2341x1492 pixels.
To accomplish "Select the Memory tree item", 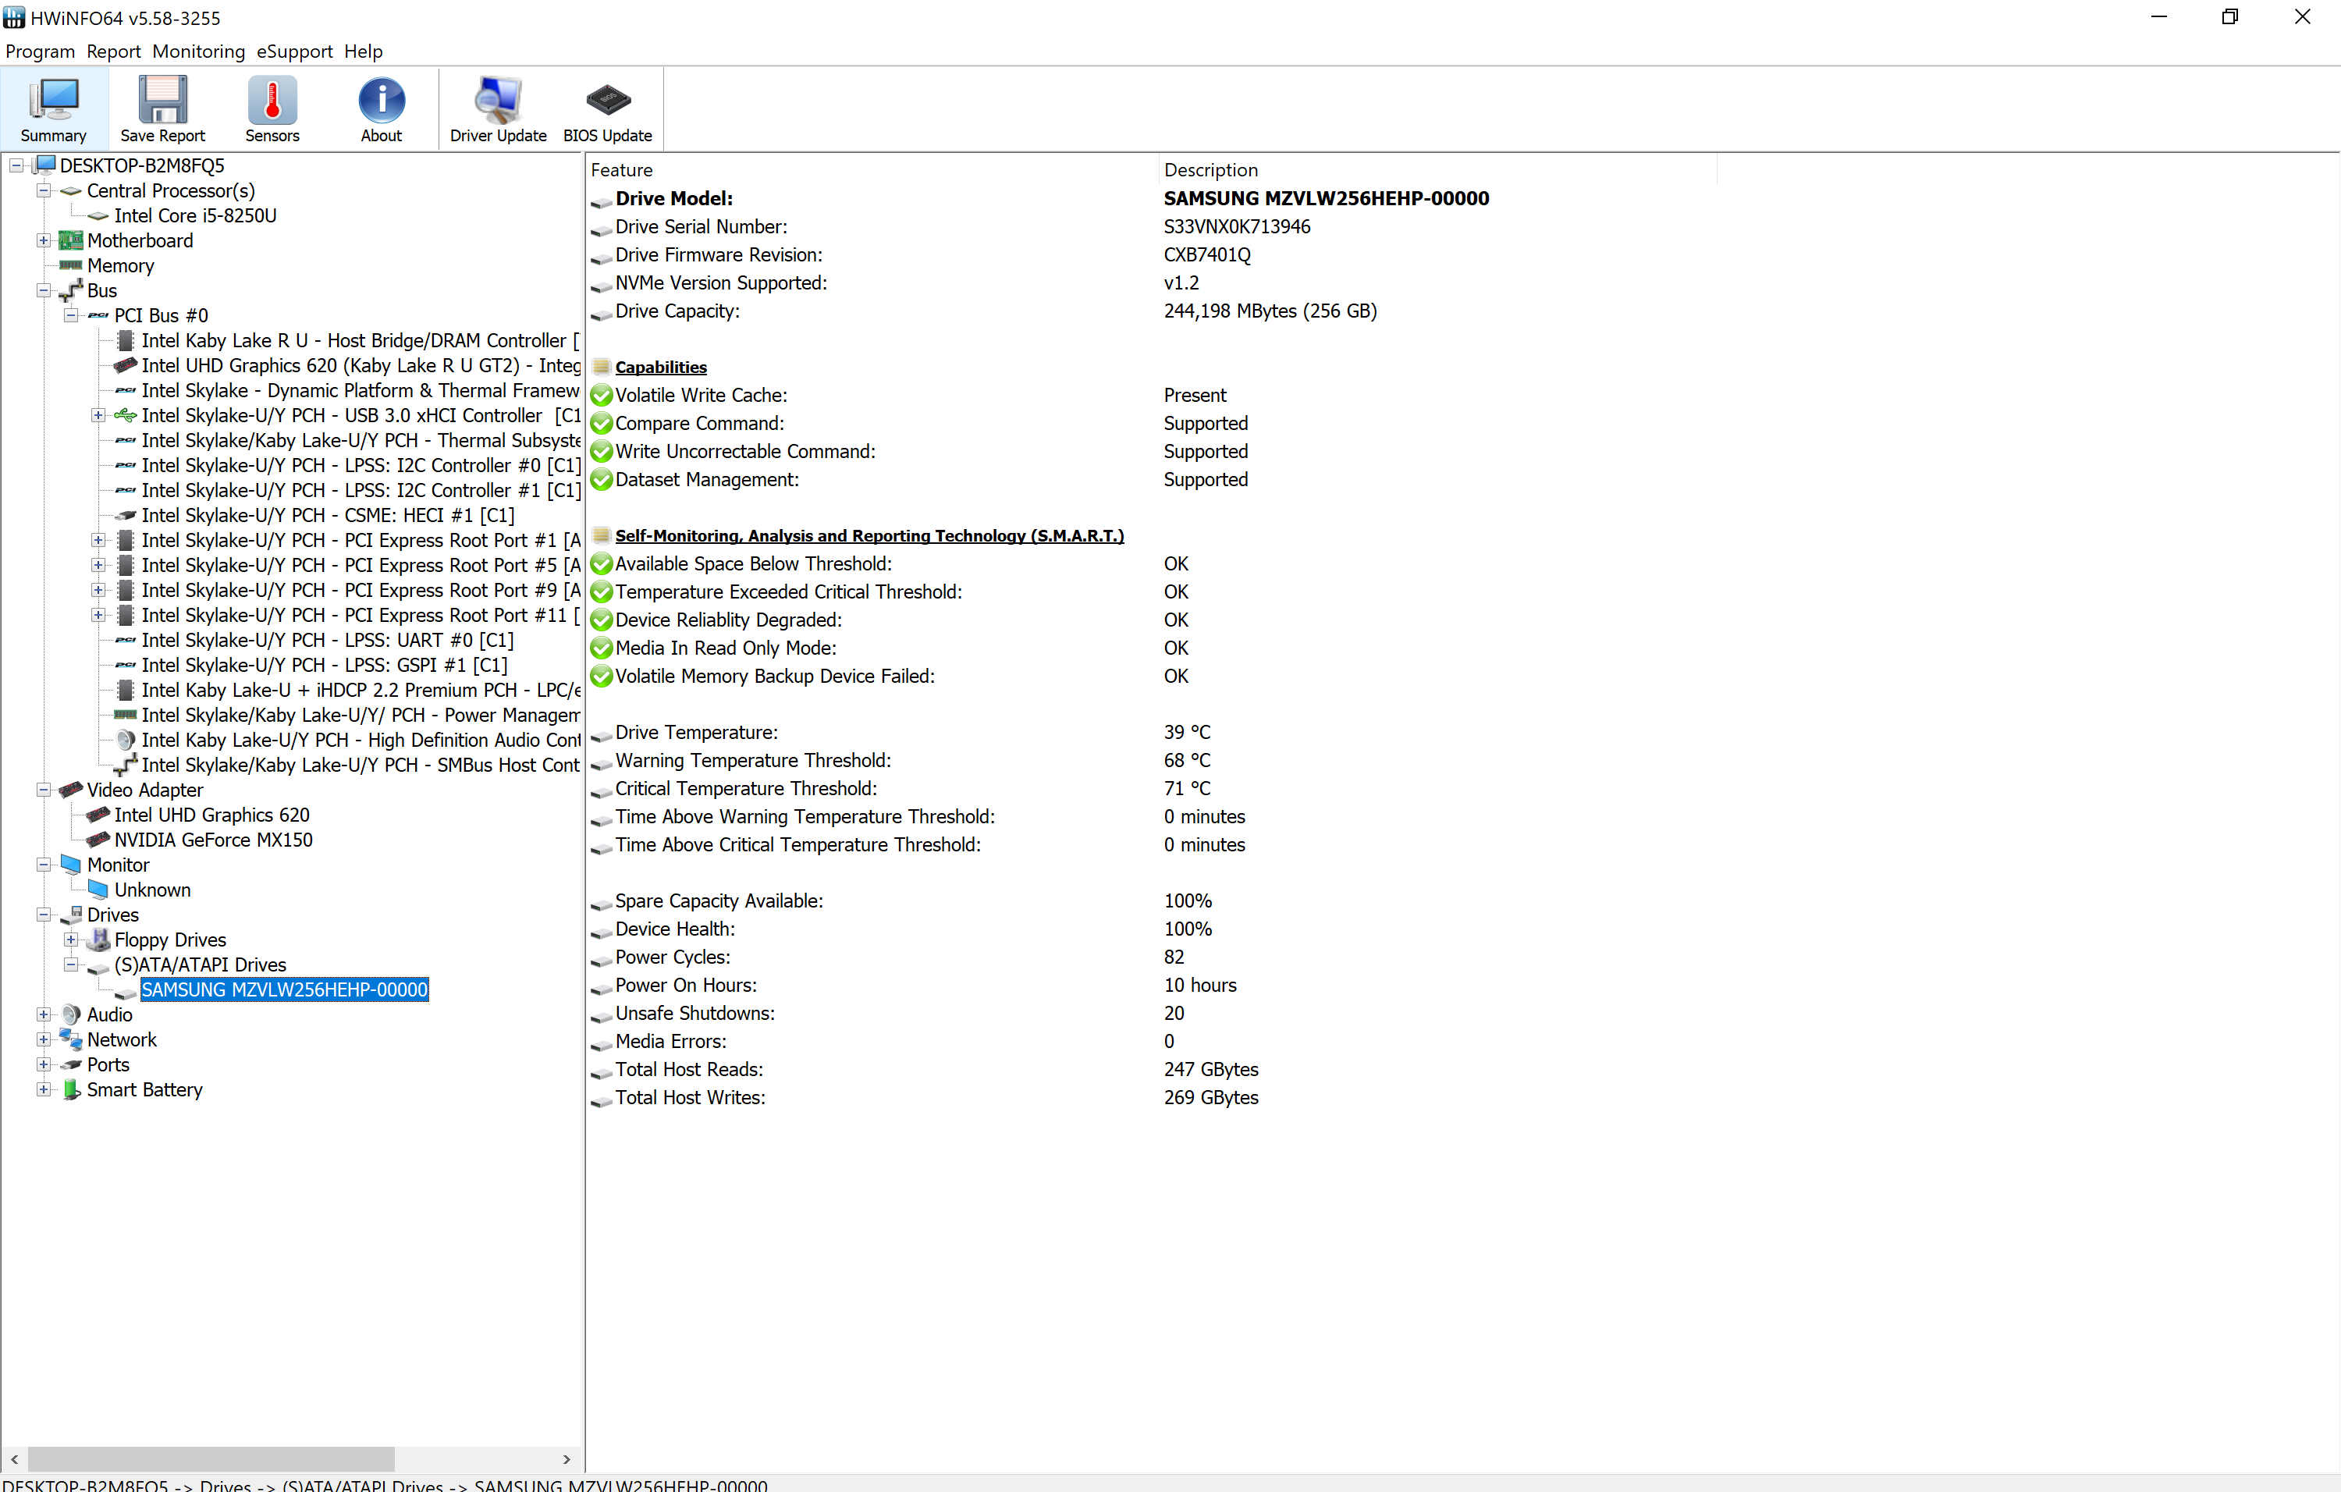I will pyautogui.click(x=120, y=265).
